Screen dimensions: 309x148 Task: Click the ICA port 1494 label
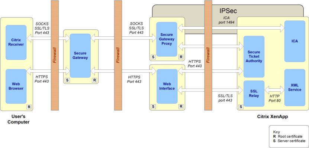226,20
